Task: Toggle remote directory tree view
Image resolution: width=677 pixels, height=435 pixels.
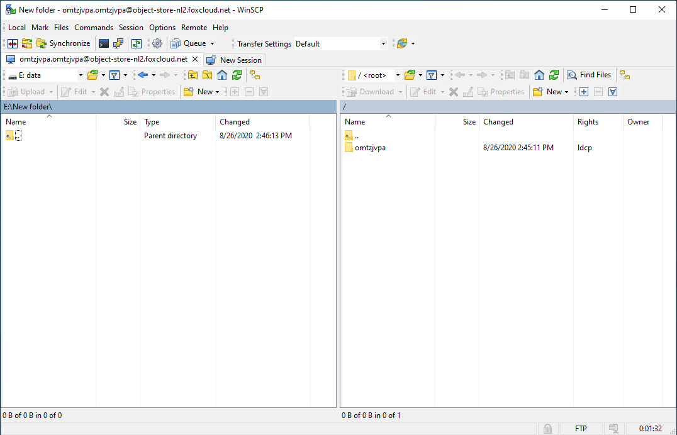Action: [x=625, y=75]
